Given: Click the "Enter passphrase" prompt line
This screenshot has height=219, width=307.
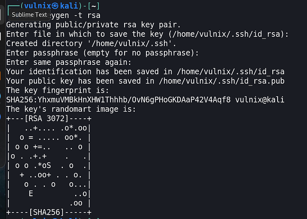Looking at the screenshot, I should point(102,53).
